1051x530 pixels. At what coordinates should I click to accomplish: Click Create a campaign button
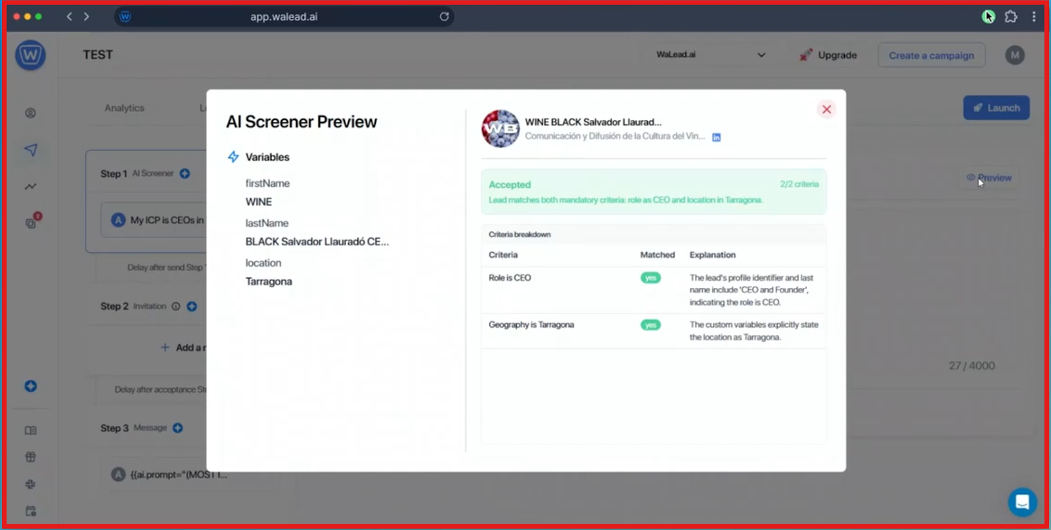931,56
